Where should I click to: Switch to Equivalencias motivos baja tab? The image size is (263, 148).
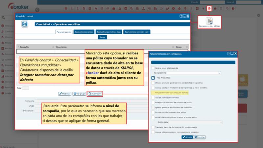click(109, 32)
